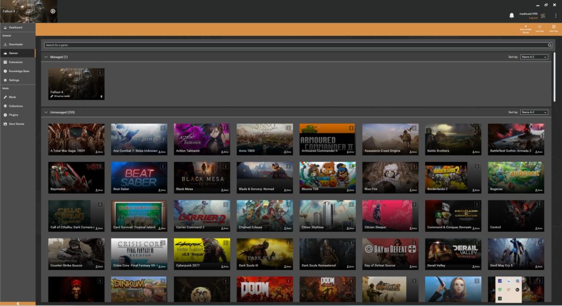The height and width of the screenshot is (306, 562).
Task: Open the Control tile kebab menu
Action: click(x=539, y=204)
